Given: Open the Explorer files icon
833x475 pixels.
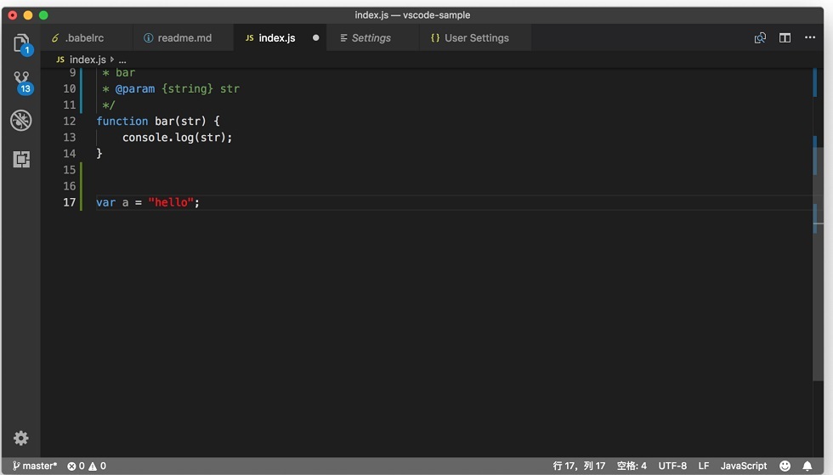Looking at the screenshot, I should 21,43.
